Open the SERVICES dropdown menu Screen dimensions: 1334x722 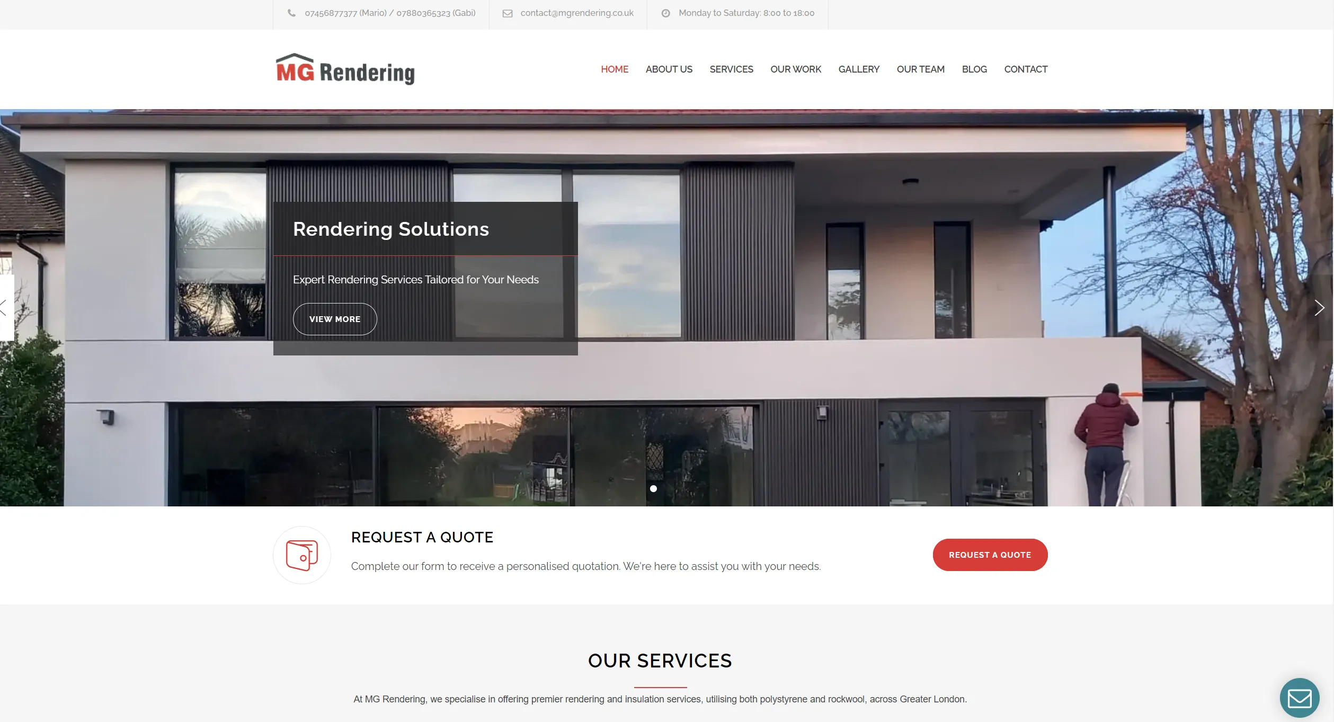click(x=732, y=69)
